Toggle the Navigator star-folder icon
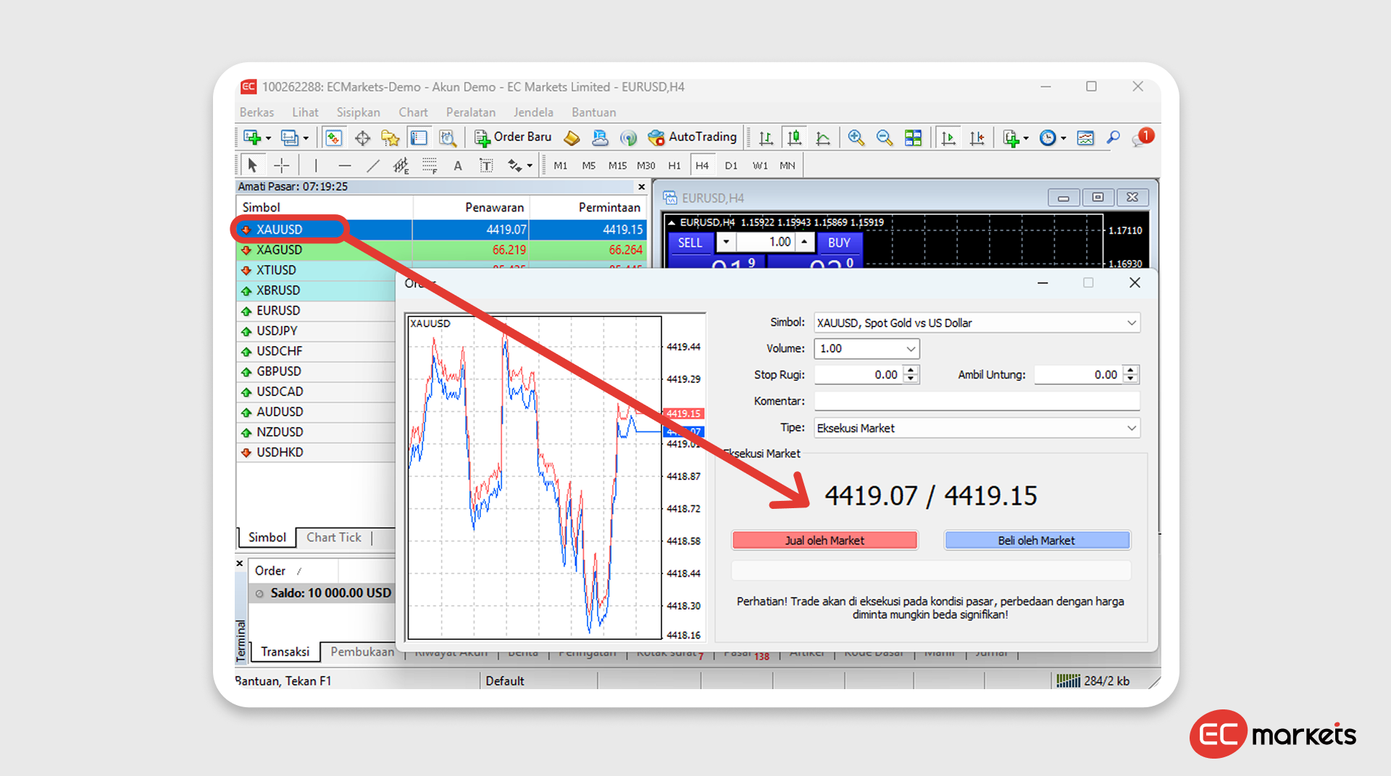This screenshot has height=776, width=1391. point(390,138)
